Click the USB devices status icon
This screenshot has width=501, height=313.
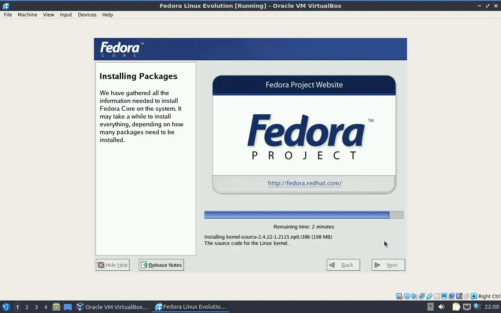429,296
